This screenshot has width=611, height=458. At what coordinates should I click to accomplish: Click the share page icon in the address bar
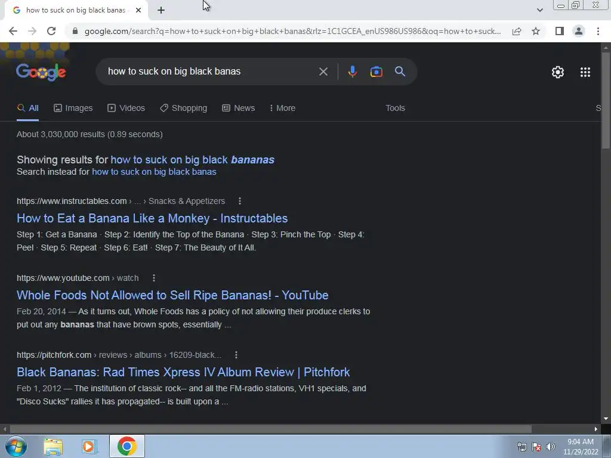tap(517, 31)
